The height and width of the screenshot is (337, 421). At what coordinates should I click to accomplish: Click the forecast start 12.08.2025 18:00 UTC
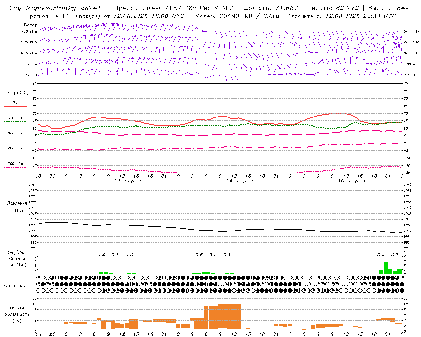tap(149, 16)
